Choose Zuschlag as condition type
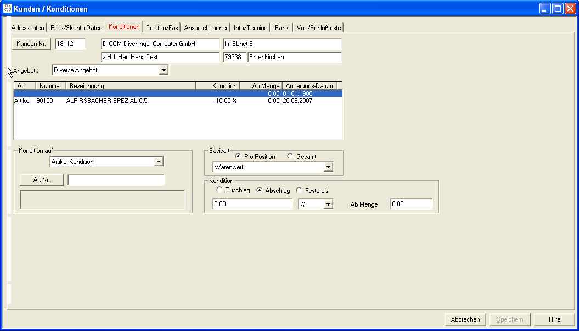The image size is (580, 331). [219, 190]
